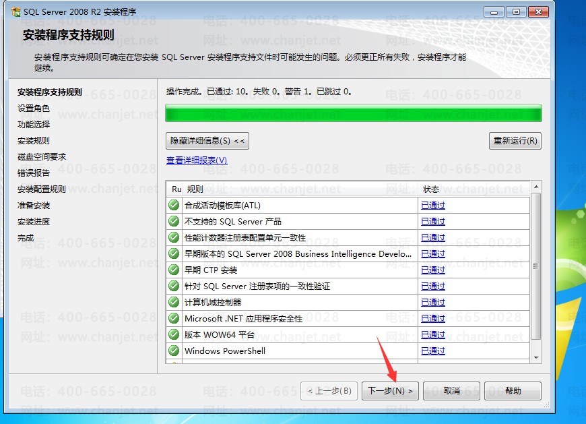Close the SQL Server setup window
The height and width of the screenshot is (424, 586).
(x=539, y=12)
